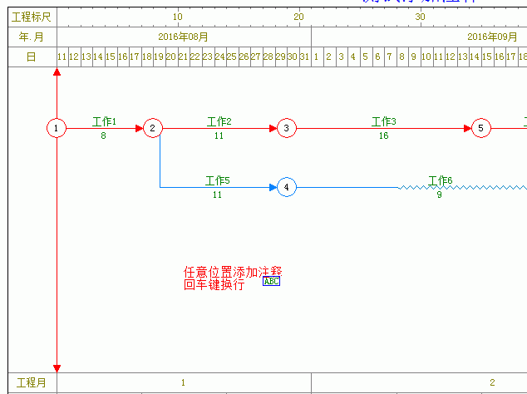This screenshot has width=527, height=394.
Task: Click day 31 of August in date row
Action: [x=305, y=57]
